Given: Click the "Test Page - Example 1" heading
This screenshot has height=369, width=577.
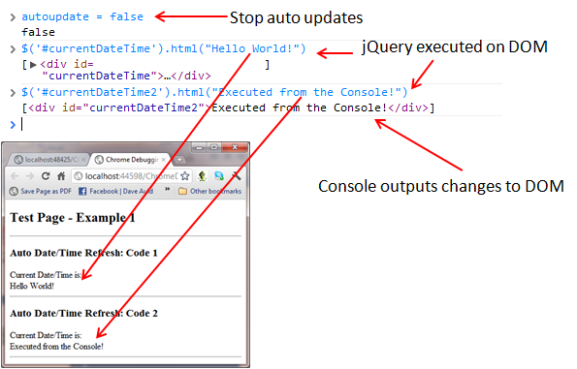Looking at the screenshot, I should pyautogui.click(x=73, y=218).
